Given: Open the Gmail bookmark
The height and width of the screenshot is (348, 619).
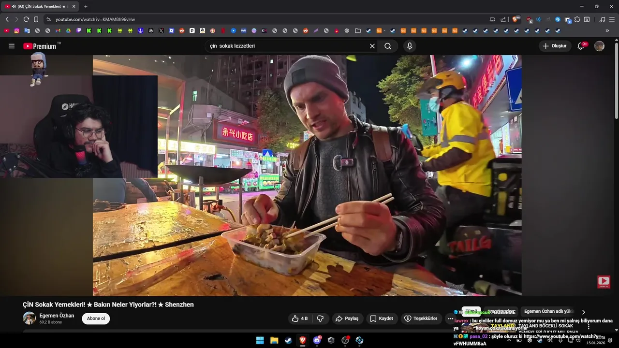Looking at the screenshot, I should 58,30.
